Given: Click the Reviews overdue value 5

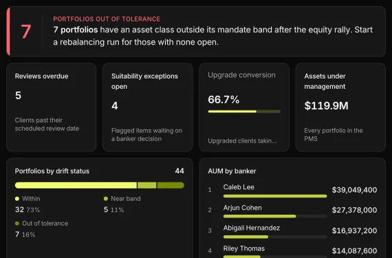Looking at the screenshot, I should 18,95.
